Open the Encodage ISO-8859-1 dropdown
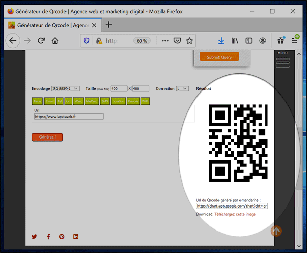The image size is (307, 253). click(x=65, y=88)
